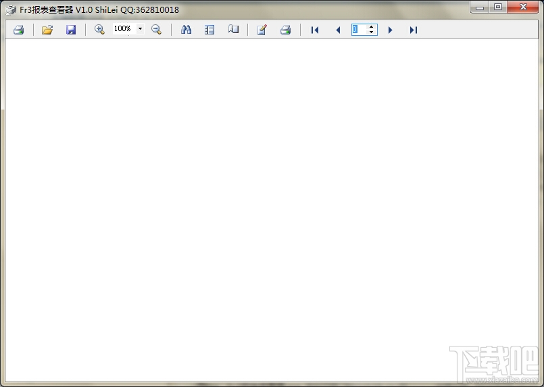Increase page number with up spinner
Screen dimensions: 544x387
pos(371,27)
